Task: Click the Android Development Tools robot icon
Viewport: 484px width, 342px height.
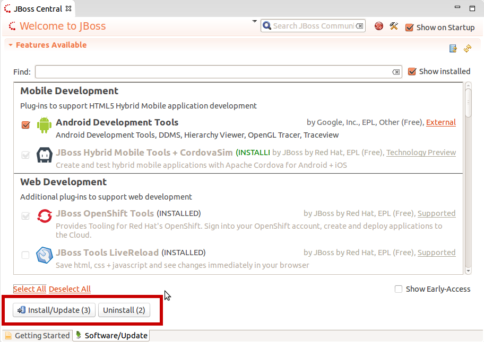Action: coord(44,125)
